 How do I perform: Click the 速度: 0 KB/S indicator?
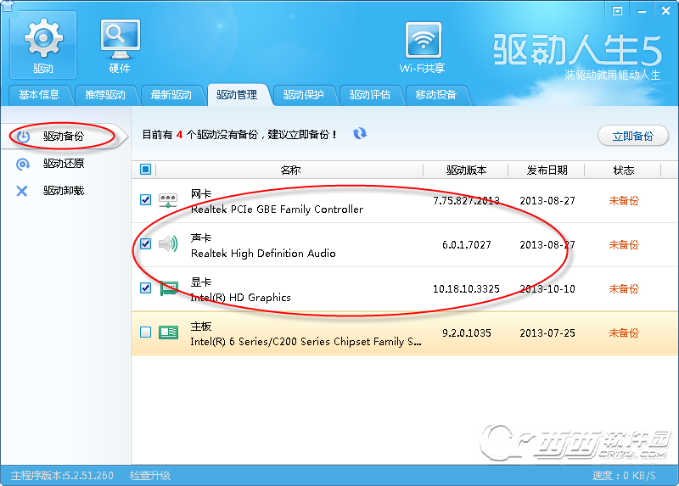pos(624,476)
